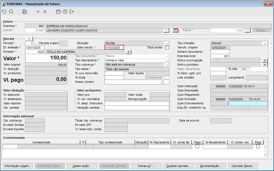
Task: Click the Movimentação... button
Action: pos(210,166)
